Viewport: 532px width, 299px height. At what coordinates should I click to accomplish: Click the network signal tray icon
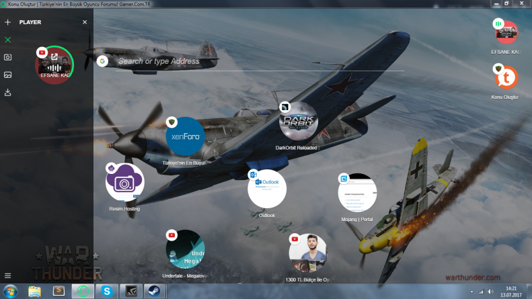[481, 292]
